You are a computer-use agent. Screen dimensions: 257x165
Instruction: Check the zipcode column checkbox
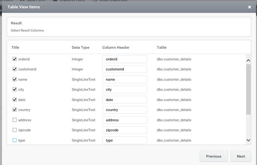point(14,130)
